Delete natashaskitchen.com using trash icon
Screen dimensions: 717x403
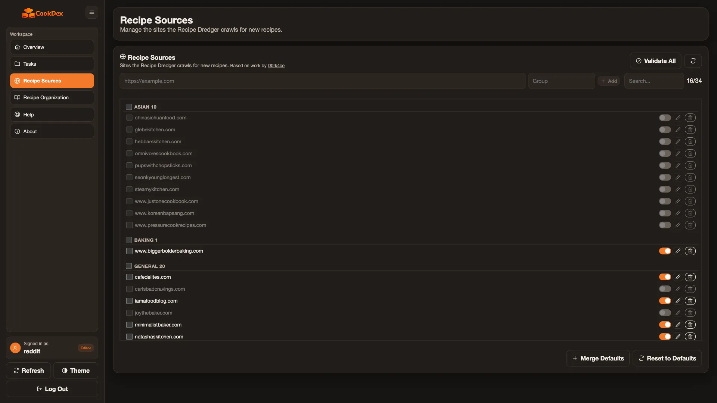(x=690, y=337)
